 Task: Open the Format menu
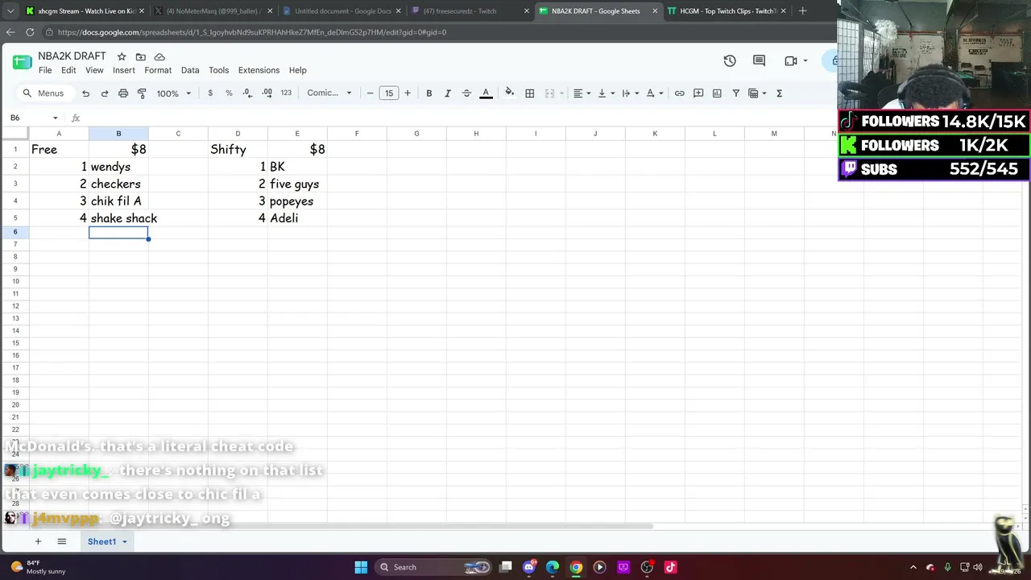(x=158, y=70)
